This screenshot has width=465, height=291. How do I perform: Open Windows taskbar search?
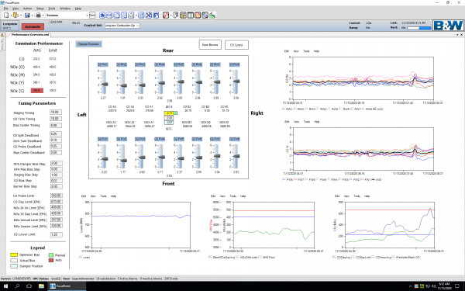point(17,286)
